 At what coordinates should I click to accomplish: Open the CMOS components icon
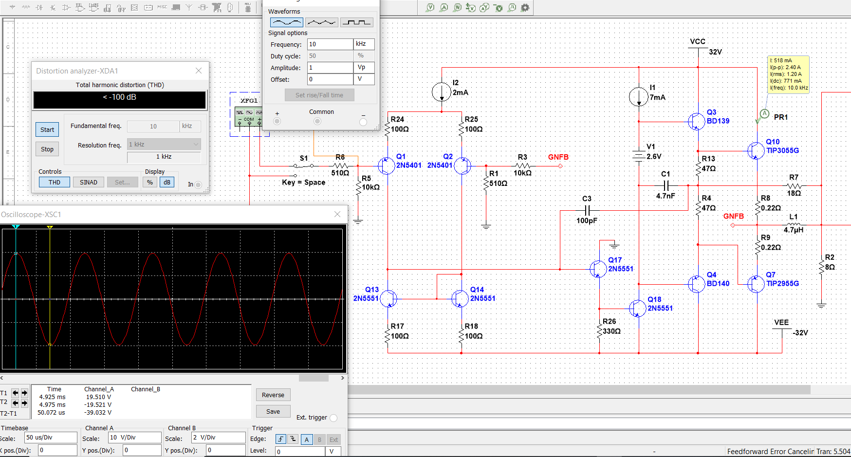(94, 7)
